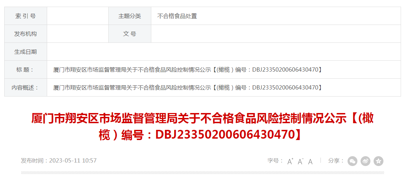Click the 生成日期 label cell
This screenshot has height=179, width=407.
[x=26, y=52]
